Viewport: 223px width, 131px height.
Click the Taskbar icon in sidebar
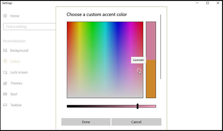(5, 105)
